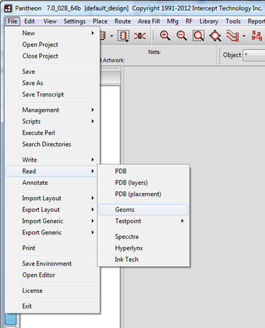Click the net connections icon at toolbar end
Screen dimensions: 265x328
point(257,35)
